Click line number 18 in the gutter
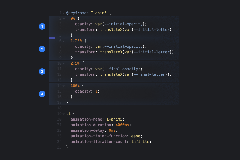 (x=59, y=108)
